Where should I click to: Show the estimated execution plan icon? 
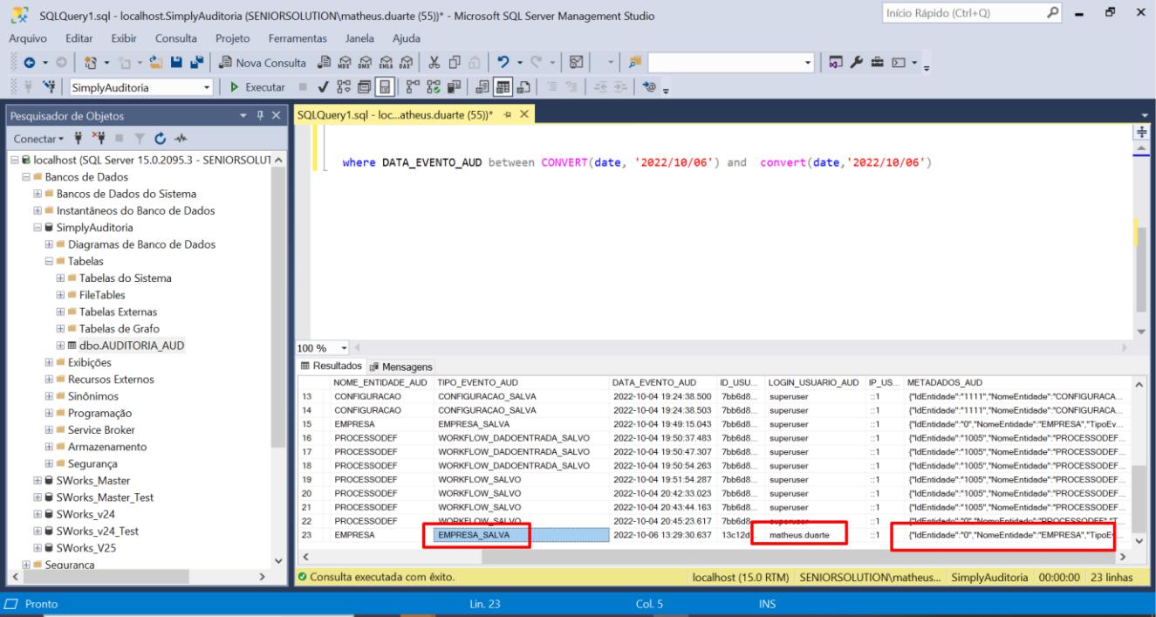[344, 87]
